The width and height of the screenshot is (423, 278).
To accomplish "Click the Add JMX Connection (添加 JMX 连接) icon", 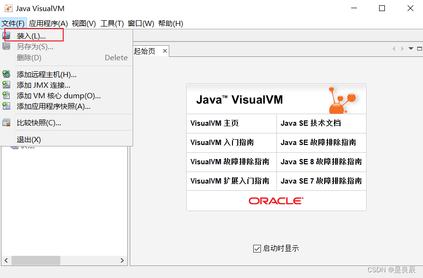I will (6, 85).
